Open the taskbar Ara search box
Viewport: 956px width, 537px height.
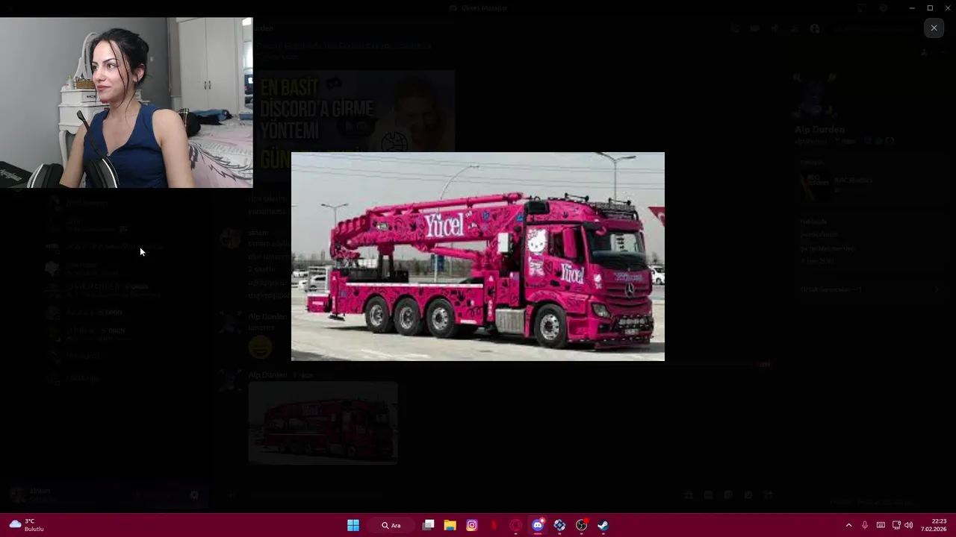point(391,525)
